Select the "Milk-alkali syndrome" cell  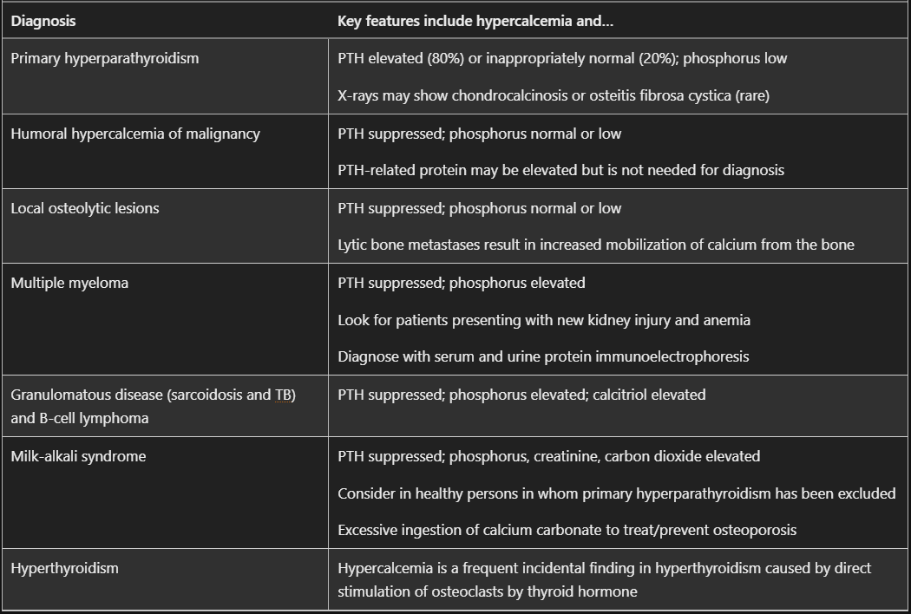(78, 456)
